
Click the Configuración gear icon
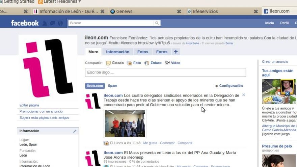(216, 86)
